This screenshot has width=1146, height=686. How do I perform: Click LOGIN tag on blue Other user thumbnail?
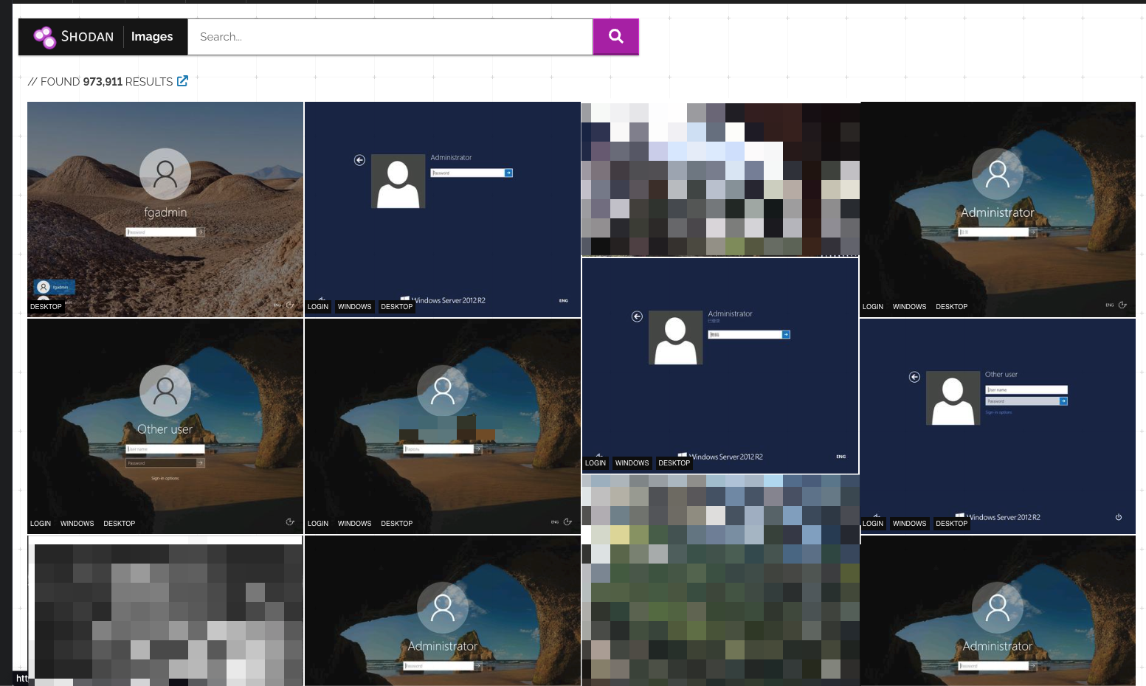(873, 524)
